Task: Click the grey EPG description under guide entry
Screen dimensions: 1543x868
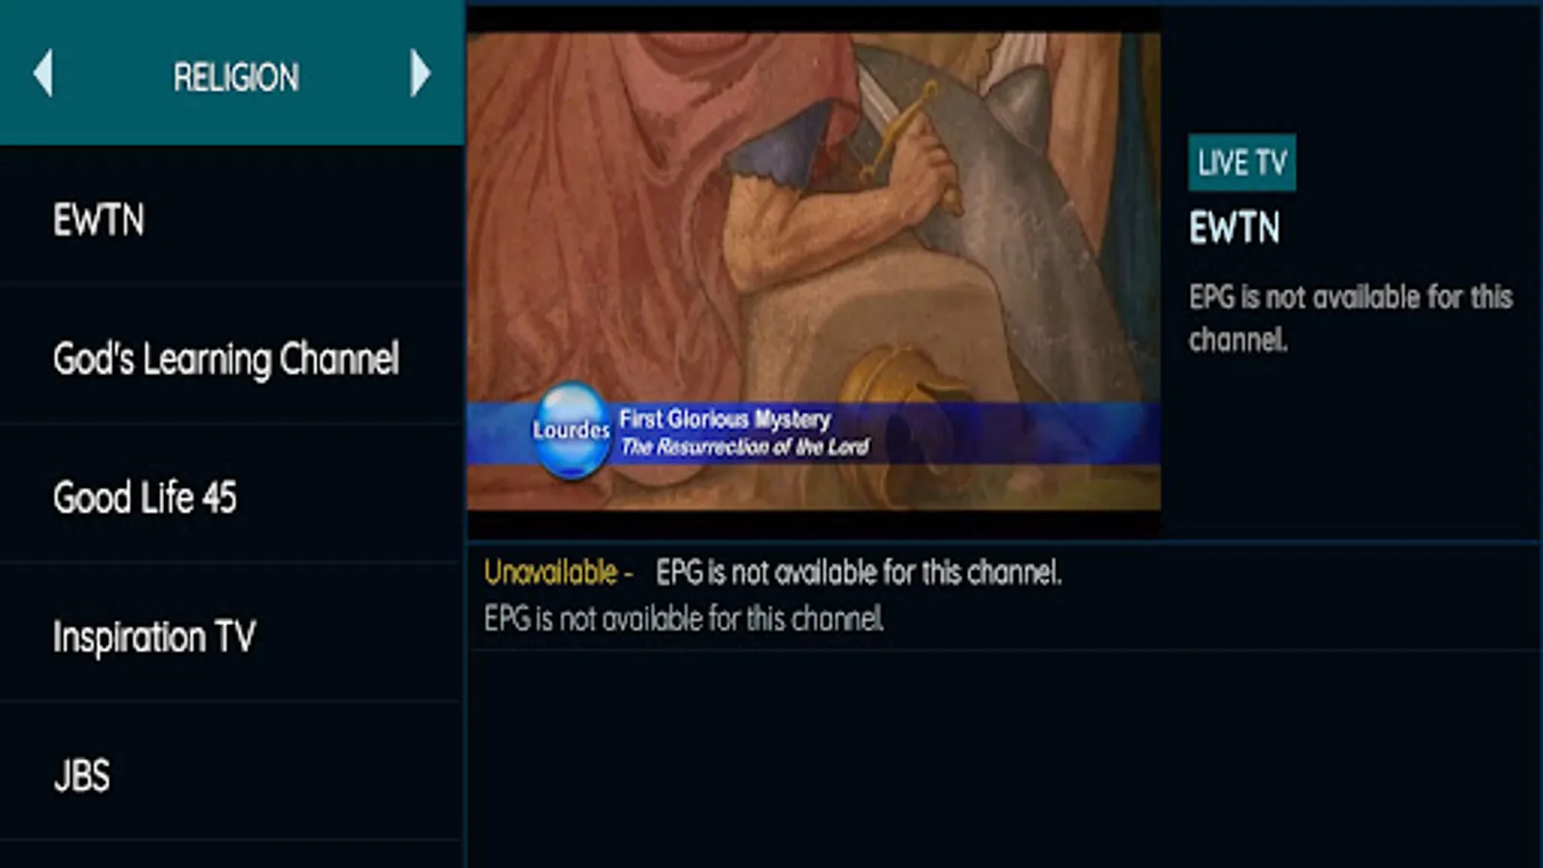Action: [684, 619]
